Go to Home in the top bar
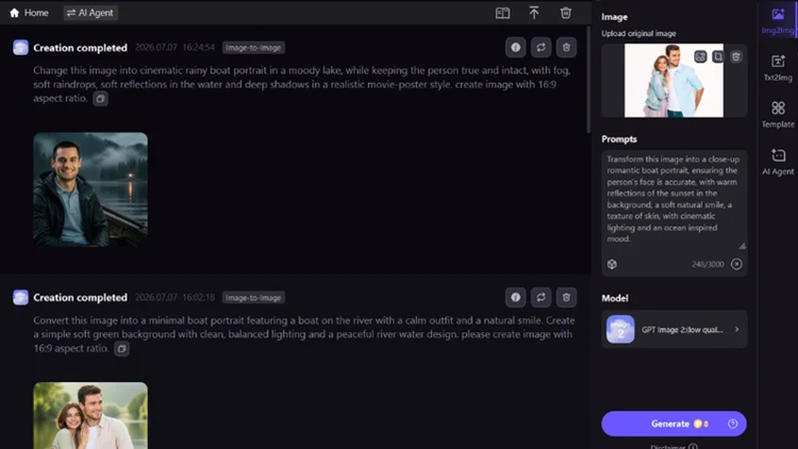This screenshot has width=798, height=449. [29, 13]
